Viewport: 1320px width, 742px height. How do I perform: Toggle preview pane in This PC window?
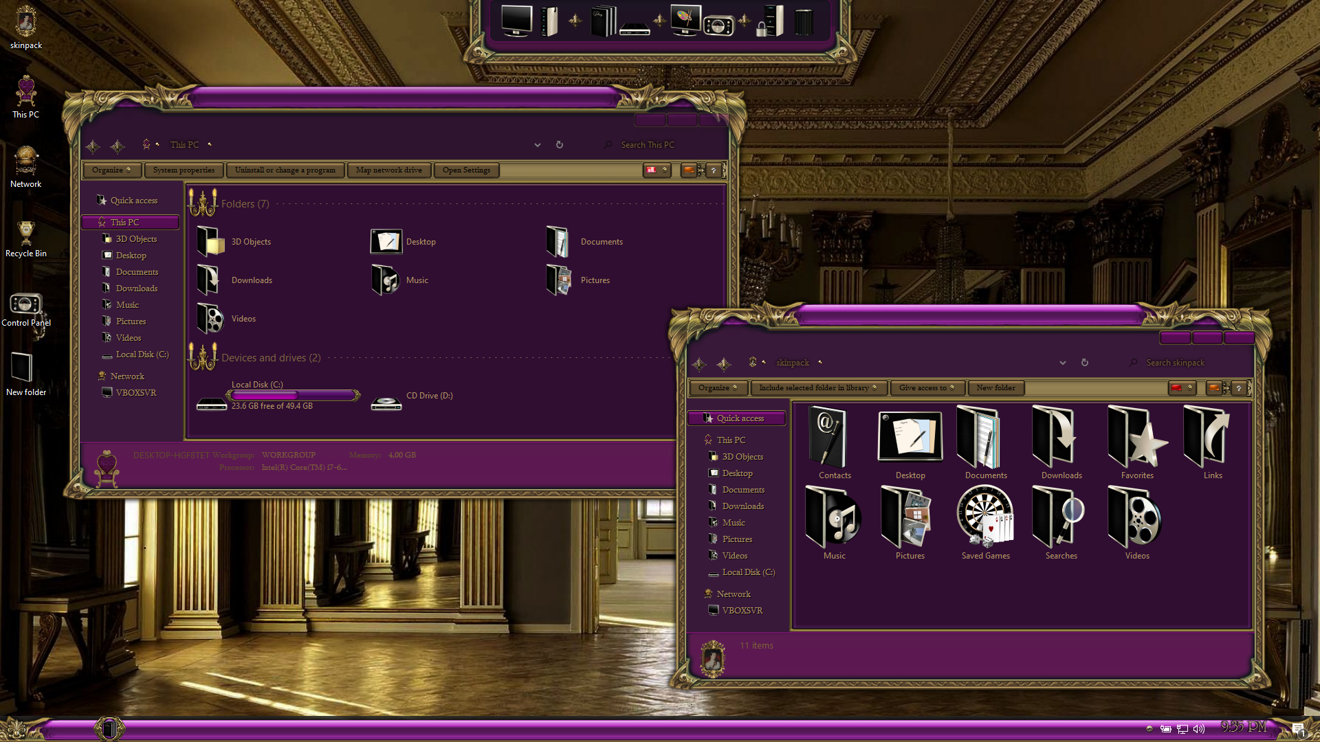tap(688, 170)
